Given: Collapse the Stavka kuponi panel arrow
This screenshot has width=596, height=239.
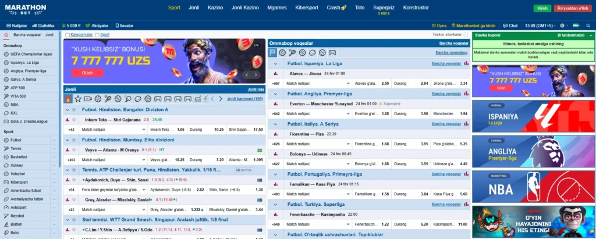Looking at the screenshot, I should coord(591,35).
